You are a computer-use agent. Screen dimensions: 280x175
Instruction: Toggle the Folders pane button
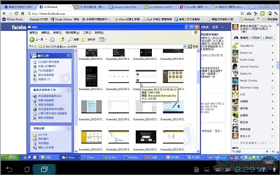click(88, 39)
